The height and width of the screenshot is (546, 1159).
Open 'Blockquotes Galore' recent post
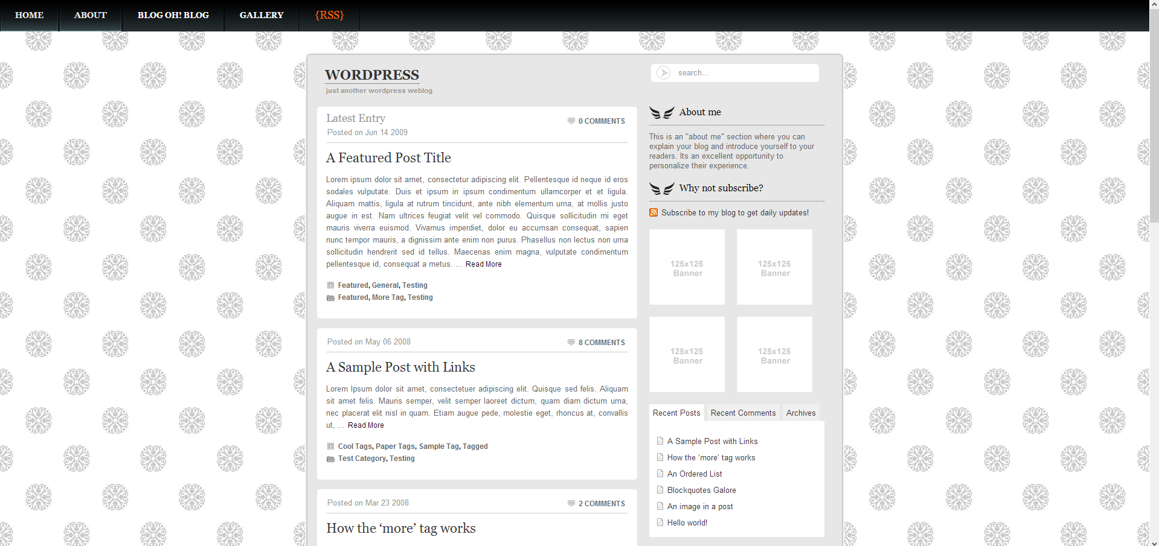coord(701,490)
